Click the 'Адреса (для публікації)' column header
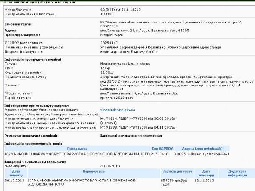Screen dimensions: 255x191 [x=202, y=148]
